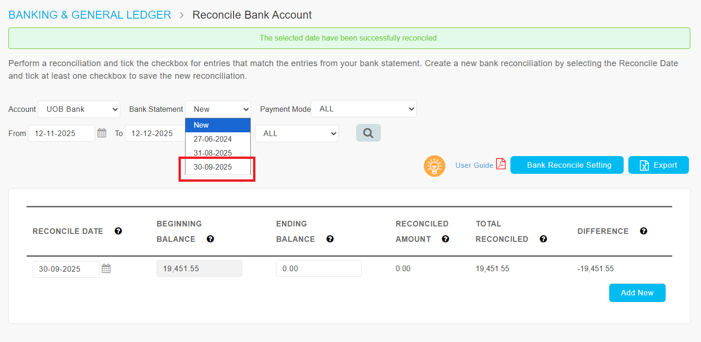Click help icon beside Beginning Balance header
This screenshot has width=701, height=342.
210,239
